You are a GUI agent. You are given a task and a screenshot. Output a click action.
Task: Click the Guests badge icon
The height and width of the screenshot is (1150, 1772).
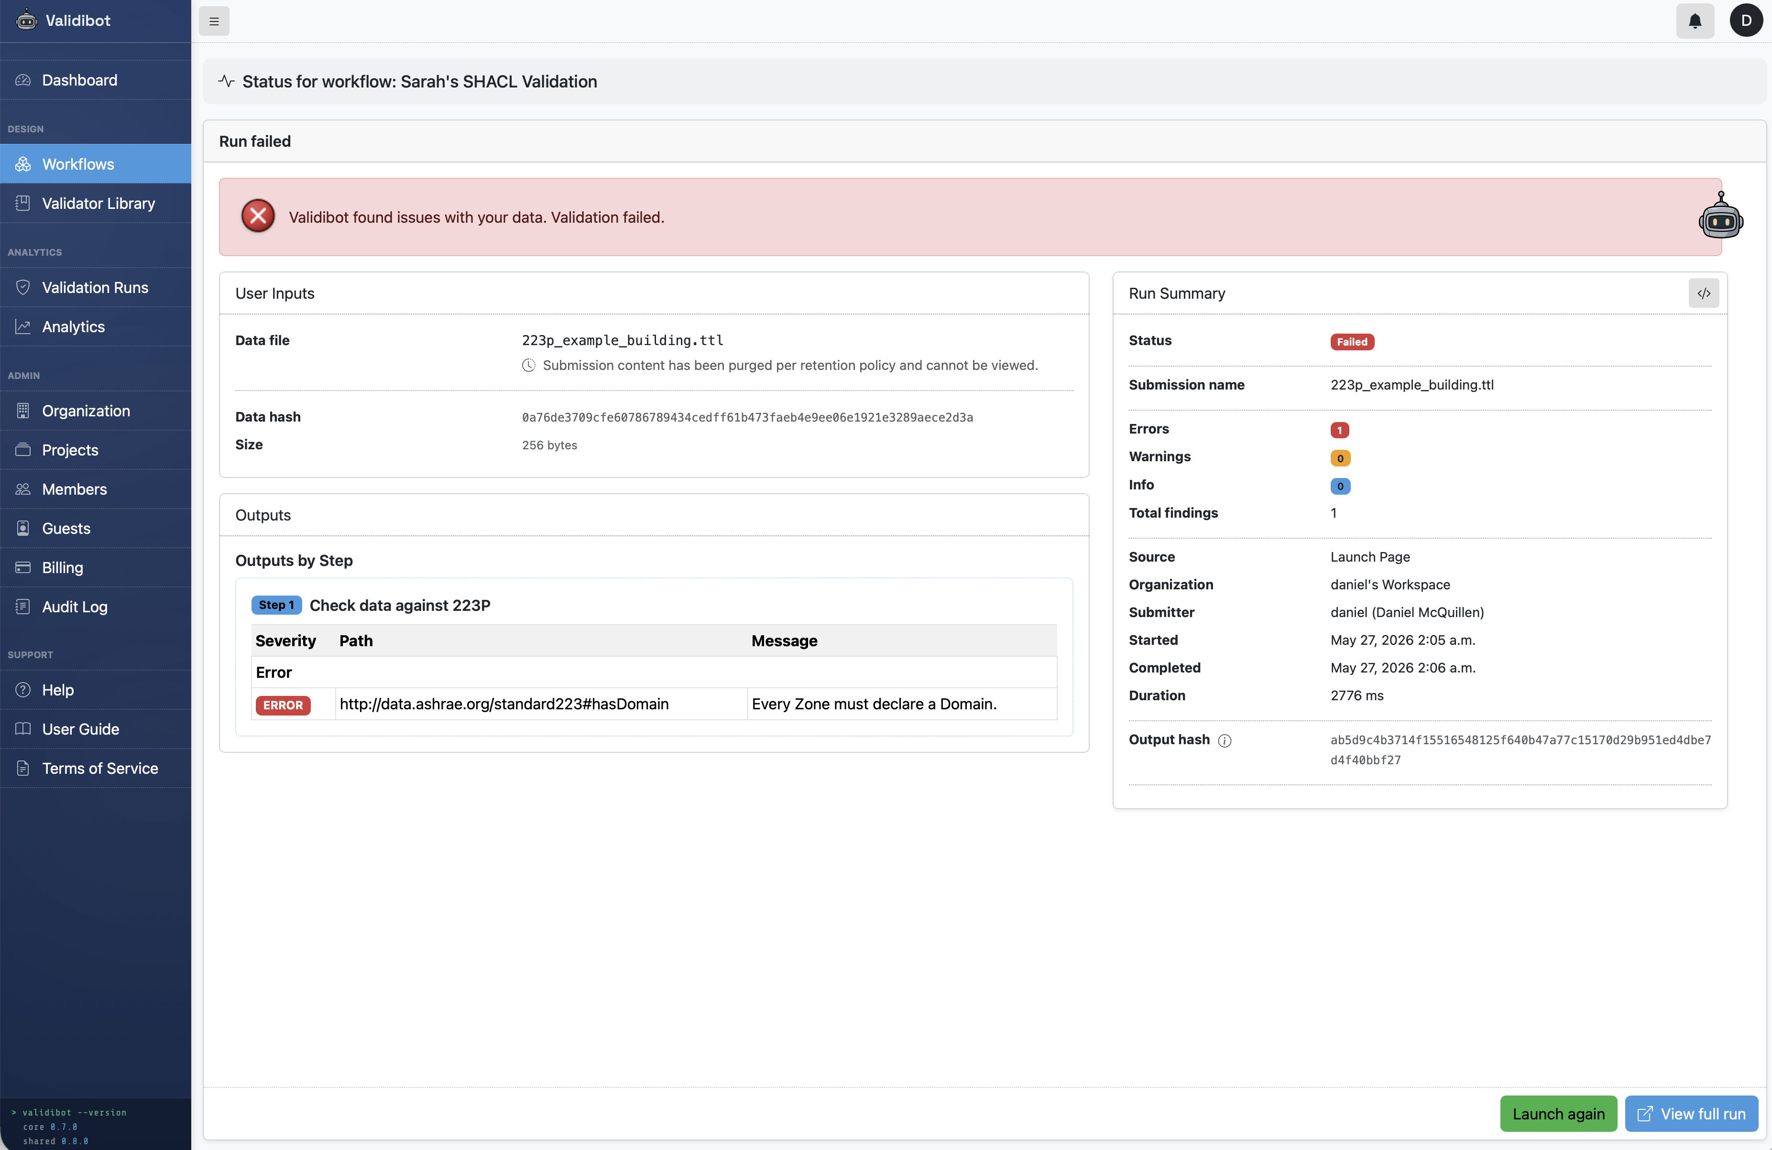point(23,529)
